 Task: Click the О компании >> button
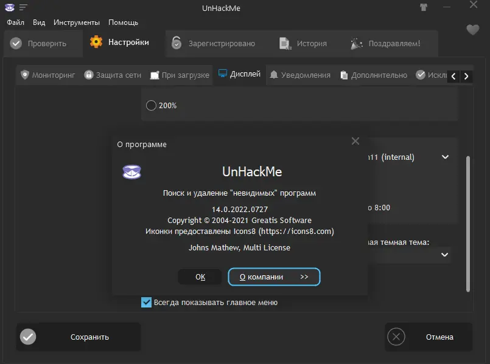[x=274, y=276]
